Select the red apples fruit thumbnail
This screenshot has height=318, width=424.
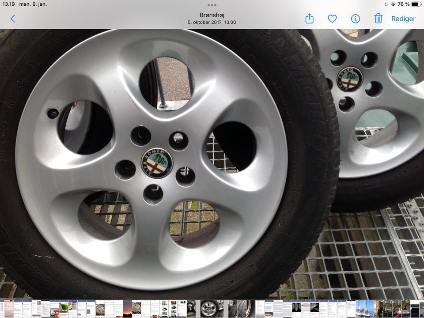tap(55, 309)
